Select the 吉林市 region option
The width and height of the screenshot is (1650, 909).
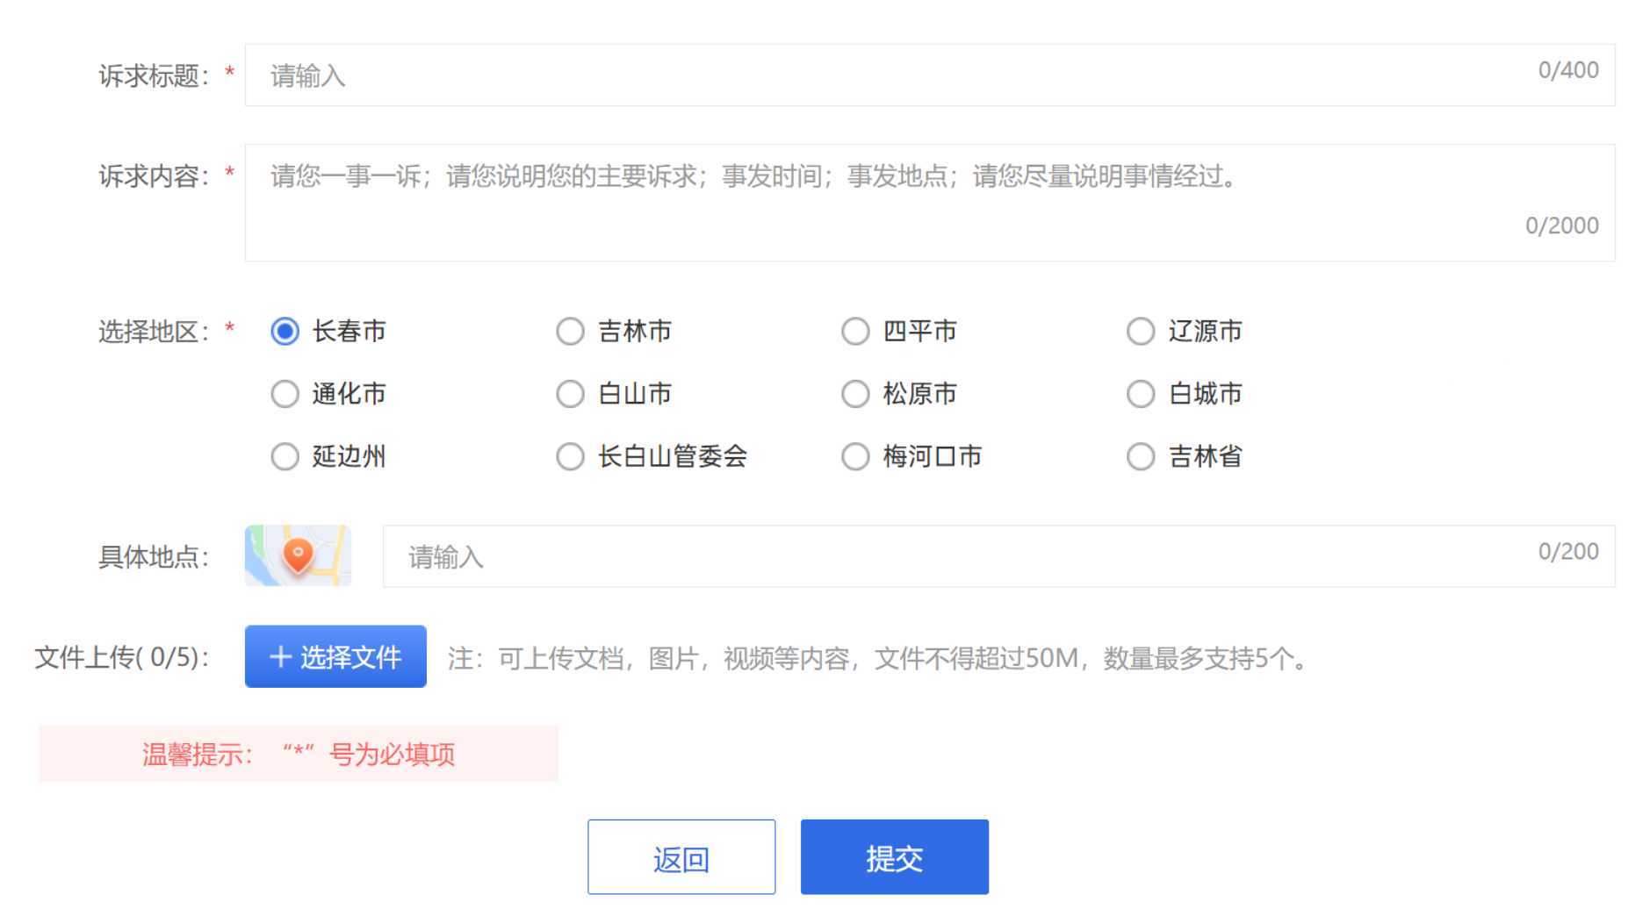tap(571, 332)
